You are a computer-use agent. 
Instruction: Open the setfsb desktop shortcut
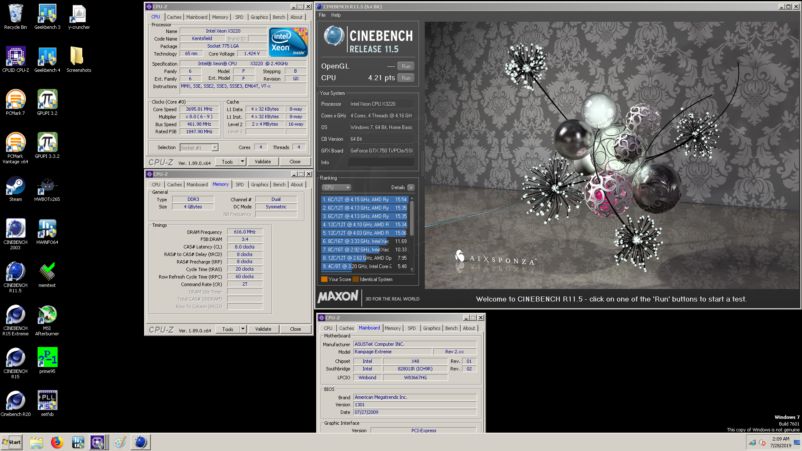pos(47,404)
